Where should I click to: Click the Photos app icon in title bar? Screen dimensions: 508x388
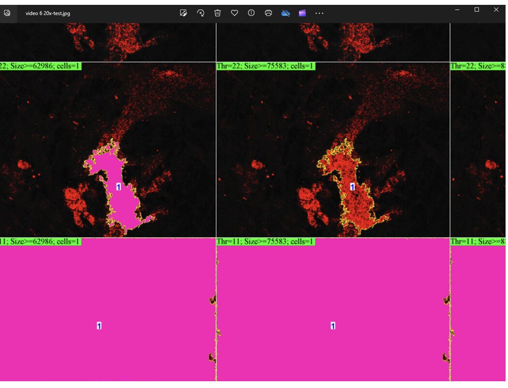tap(7, 13)
